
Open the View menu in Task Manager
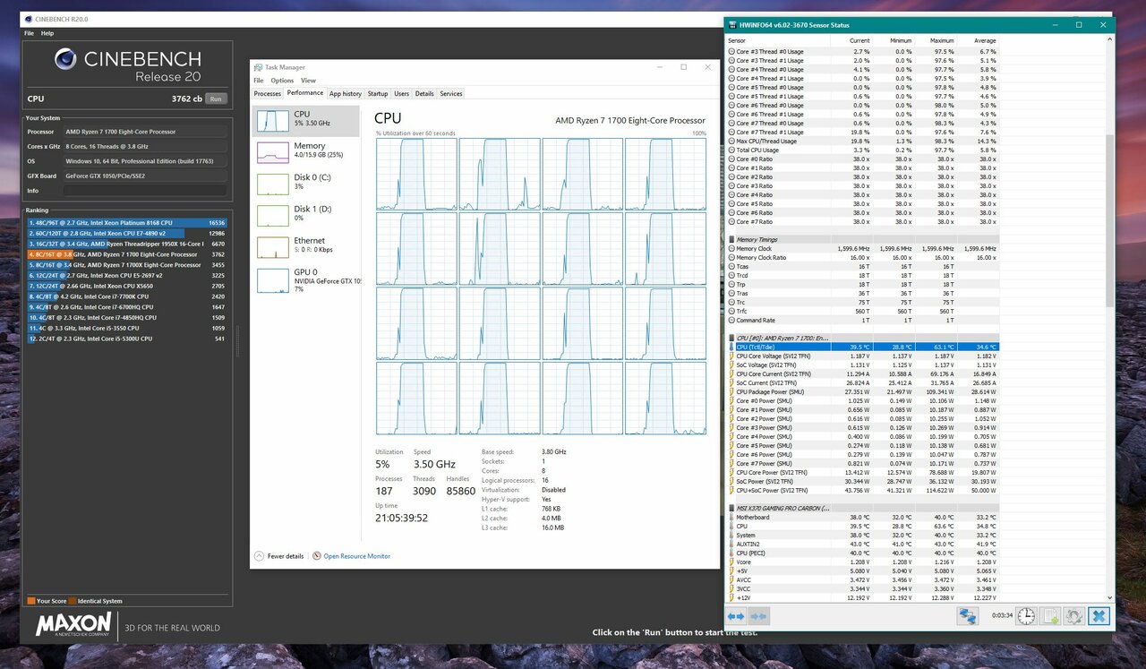(x=308, y=81)
